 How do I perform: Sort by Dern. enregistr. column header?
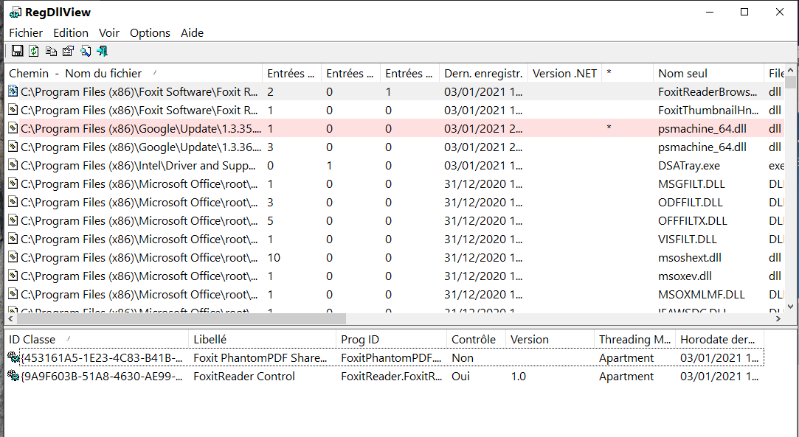[483, 73]
